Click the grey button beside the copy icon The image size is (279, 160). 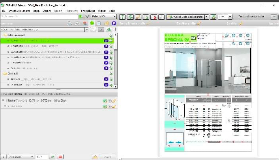tap(101, 30)
